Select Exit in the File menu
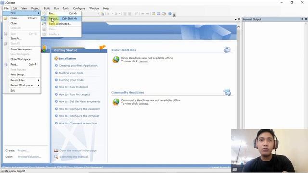Screen dimensions: 308x173 coord(22,91)
